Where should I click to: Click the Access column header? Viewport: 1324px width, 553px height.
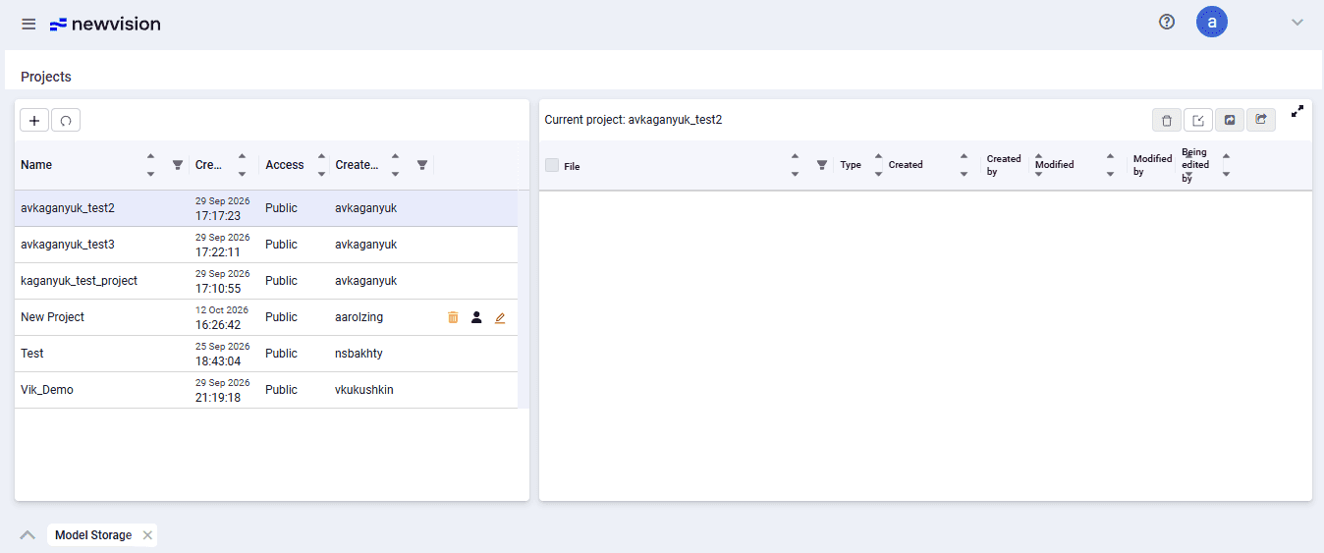(285, 165)
